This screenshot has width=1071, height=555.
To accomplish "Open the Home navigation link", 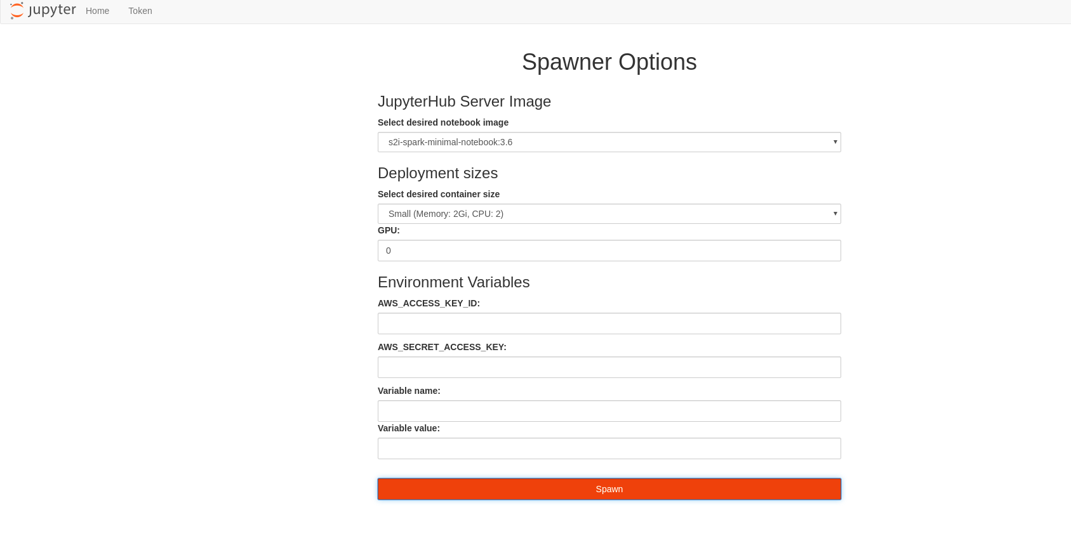I will [x=97, y=11].
